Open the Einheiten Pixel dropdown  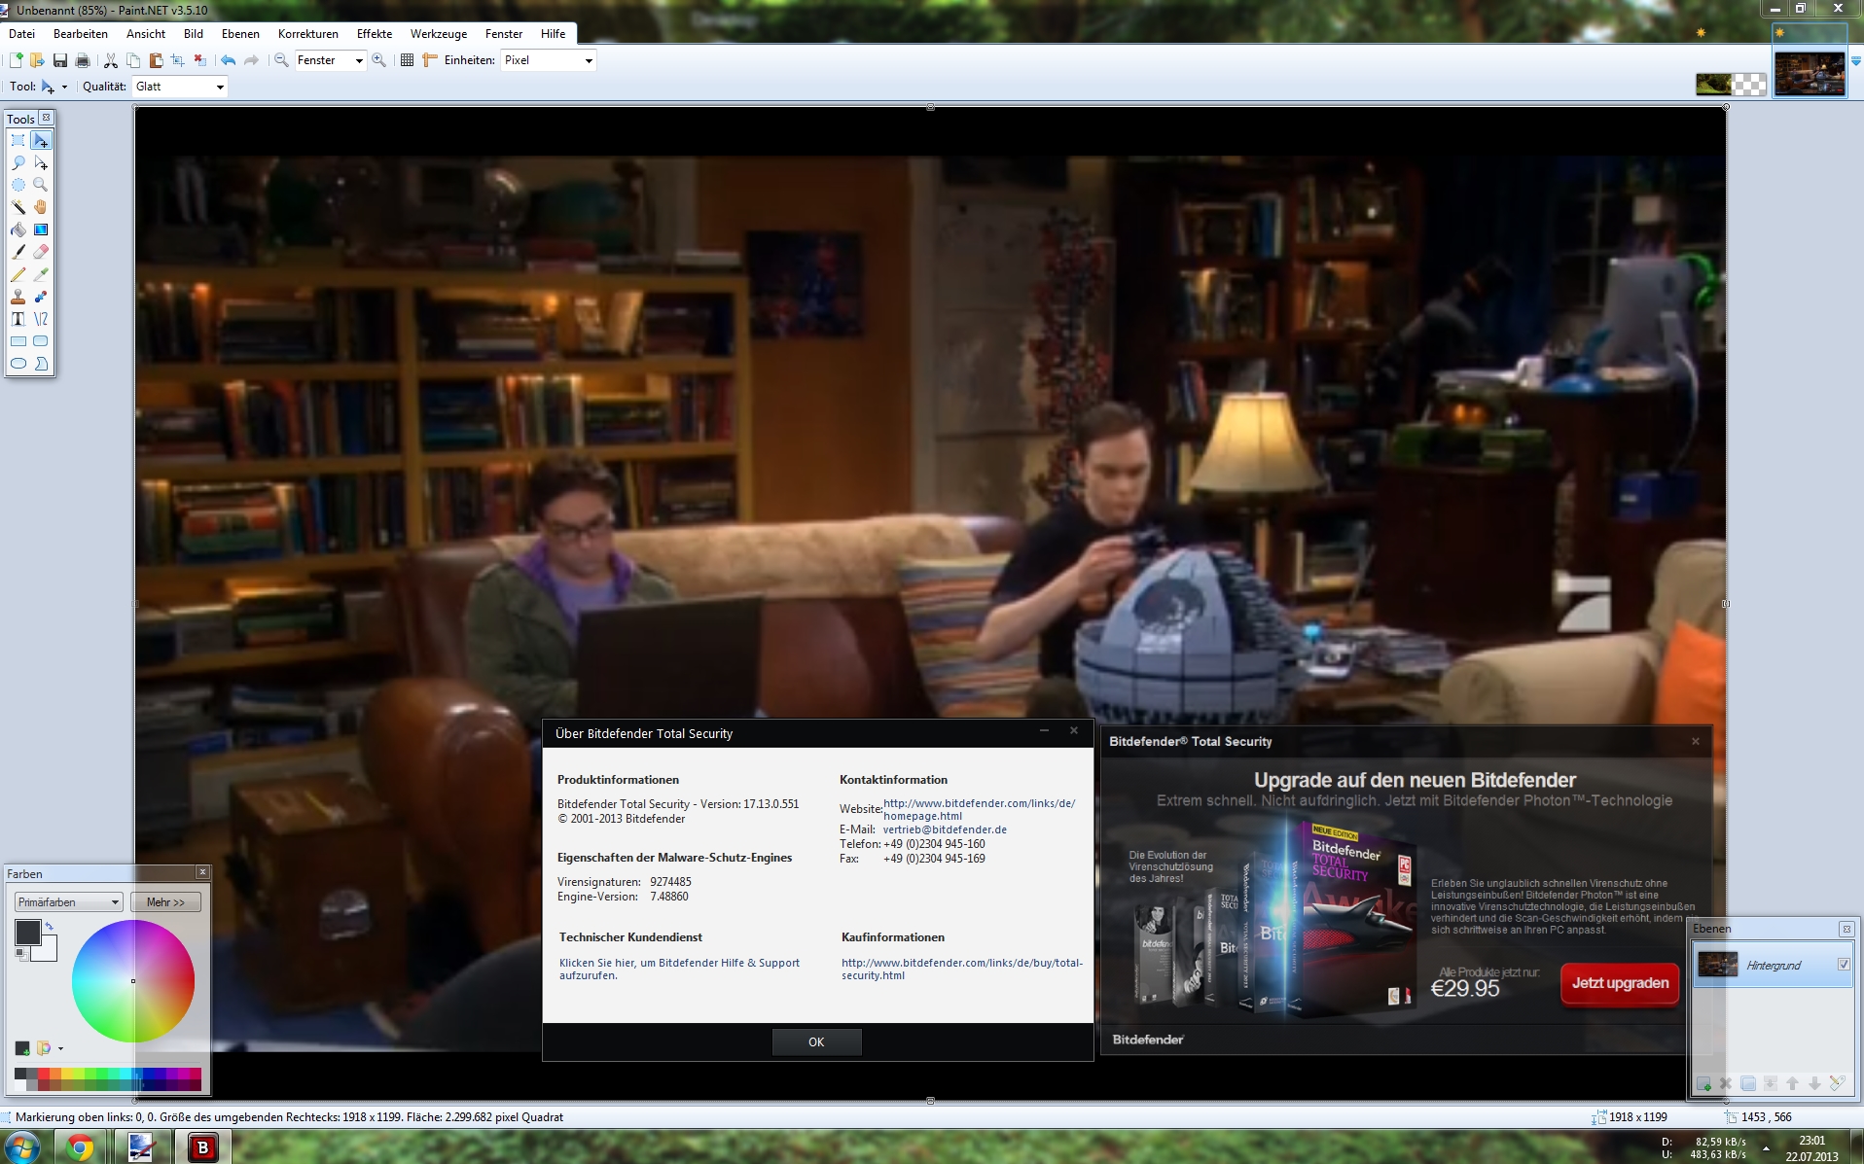pyautogui.click(x=549, y=60)
